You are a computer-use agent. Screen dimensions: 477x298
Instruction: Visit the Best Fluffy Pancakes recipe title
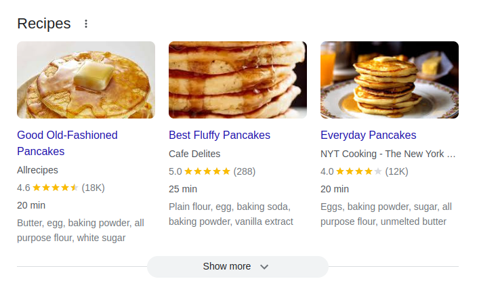[220, 135]
